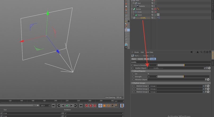214x117 pixels.
Task: Switch to Basic tab
Action: (x=134, y=59)
